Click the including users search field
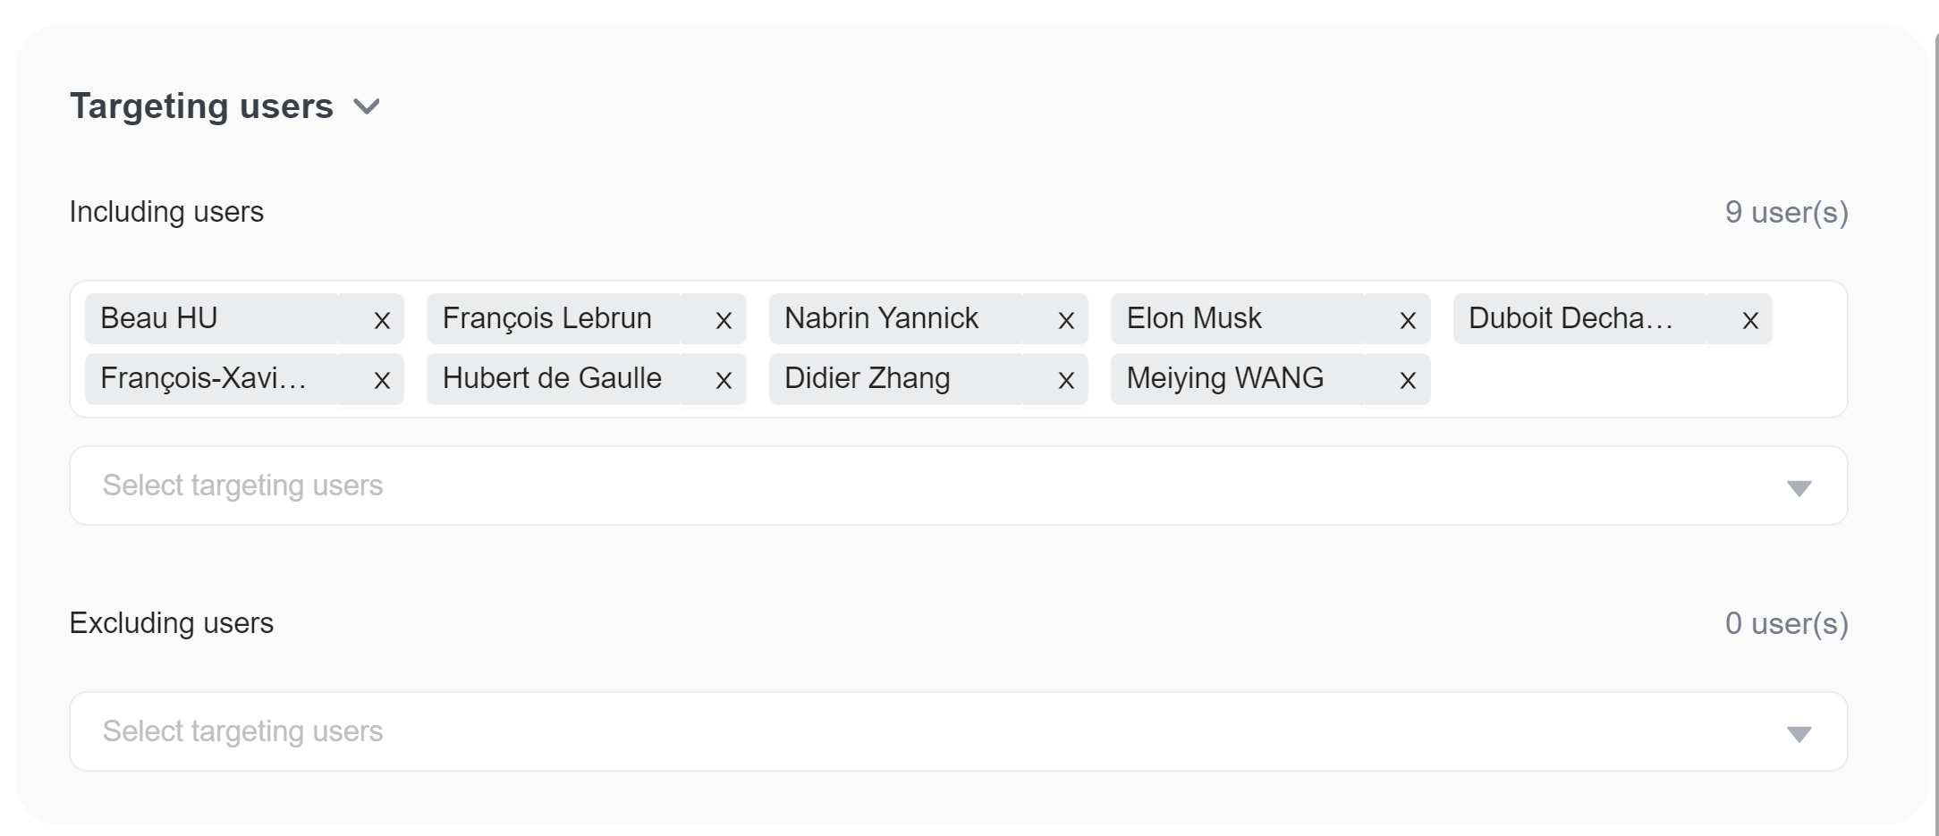 894,486
